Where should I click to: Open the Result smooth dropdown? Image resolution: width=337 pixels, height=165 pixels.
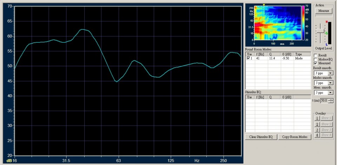tap(330, 73)
